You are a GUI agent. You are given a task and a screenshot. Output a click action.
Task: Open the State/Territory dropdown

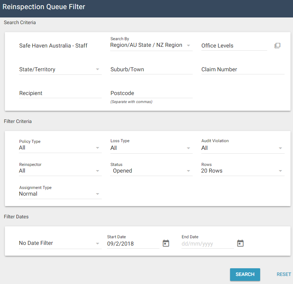point(60,70)
